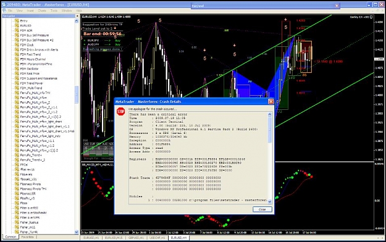Screen dimensions: 386x242
Task: Open the File menu
Action: pyautogui.click(x=10, y=10)
